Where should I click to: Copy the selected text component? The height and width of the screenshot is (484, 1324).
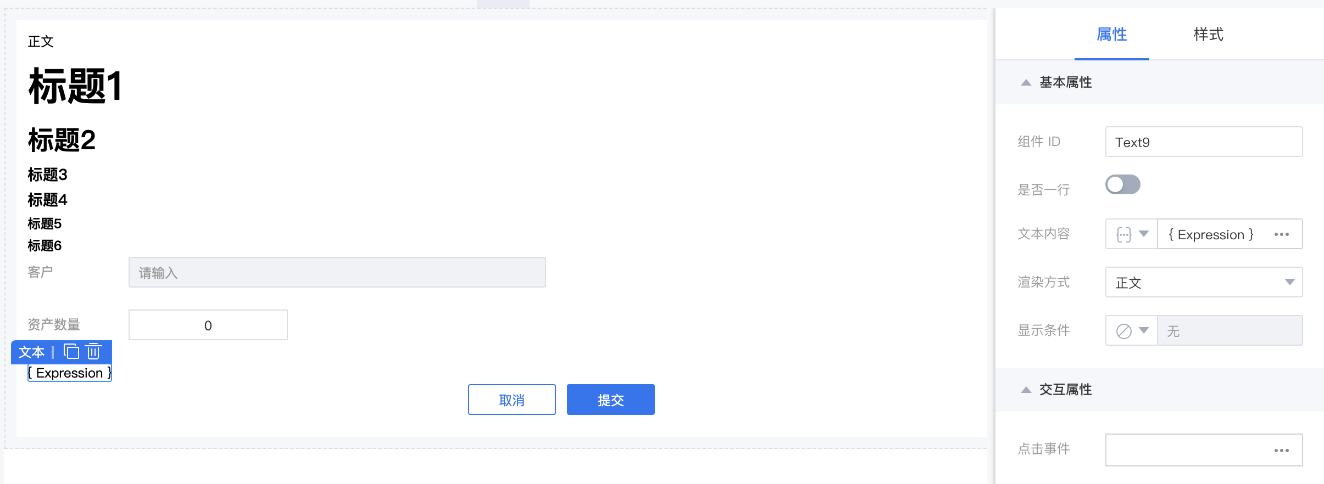point(71,351)
